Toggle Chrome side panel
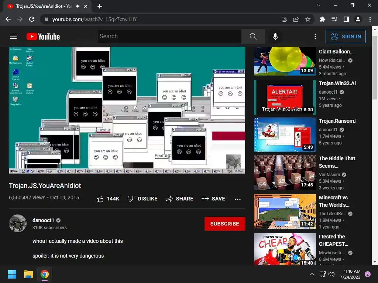The image size is (378, 283). pyautogui.click(x=346, y=19)
